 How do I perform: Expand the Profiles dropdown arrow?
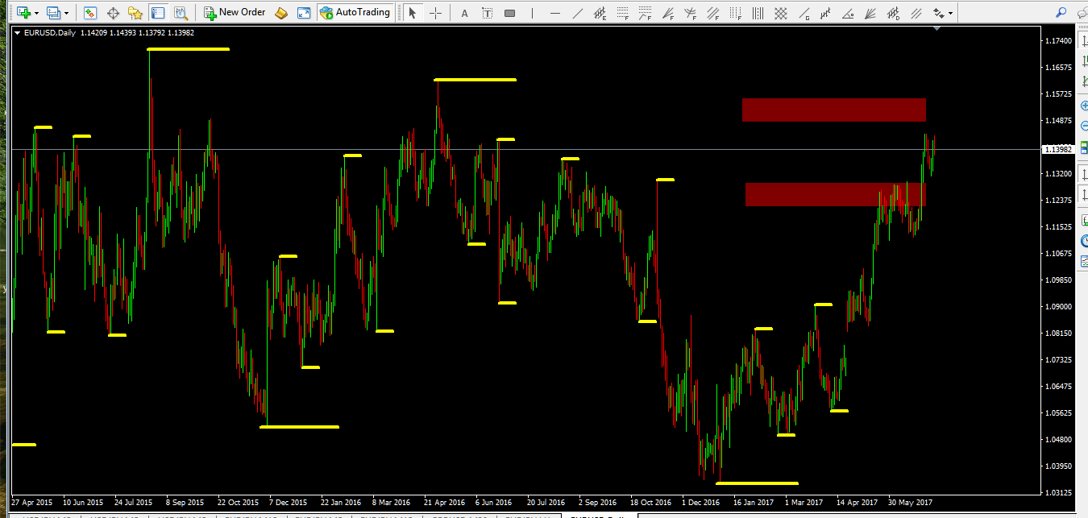point(66,13)
